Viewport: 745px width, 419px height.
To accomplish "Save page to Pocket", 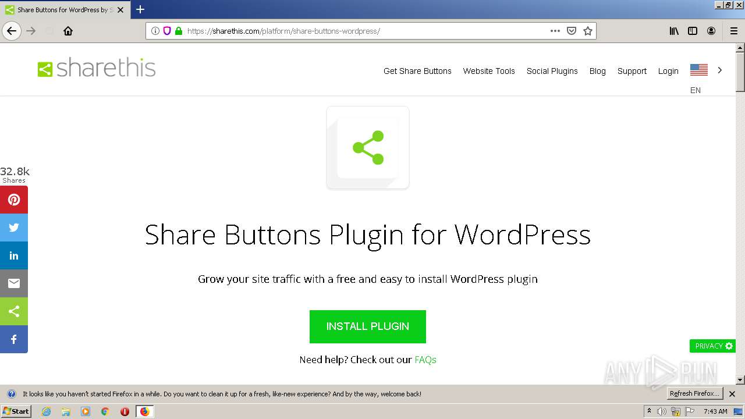I will point(572,31).
